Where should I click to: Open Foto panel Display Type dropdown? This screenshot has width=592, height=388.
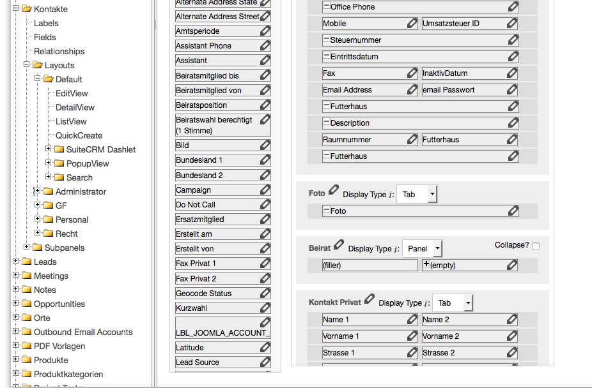pos(417,195)
